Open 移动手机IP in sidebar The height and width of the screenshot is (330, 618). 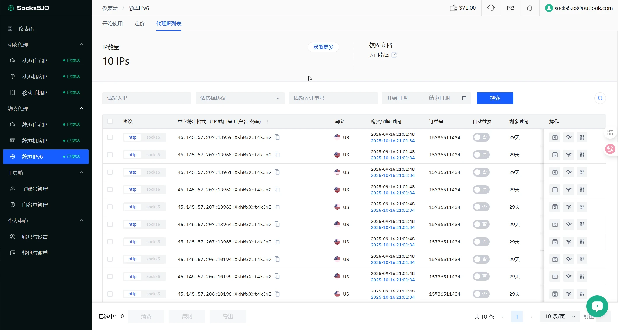(x=46, y=93)
